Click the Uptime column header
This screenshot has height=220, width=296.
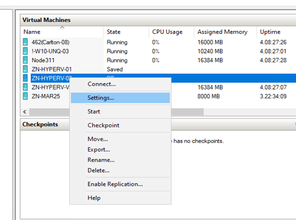270,32
